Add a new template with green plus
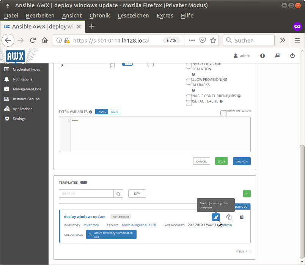Screen dimensions: 305x265 pos(247,194)
